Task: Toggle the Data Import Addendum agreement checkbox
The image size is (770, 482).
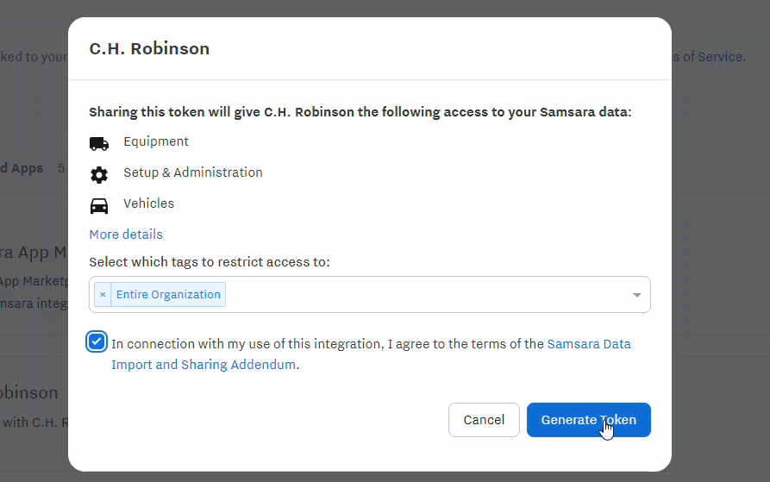Action: [x=97, y=341]
